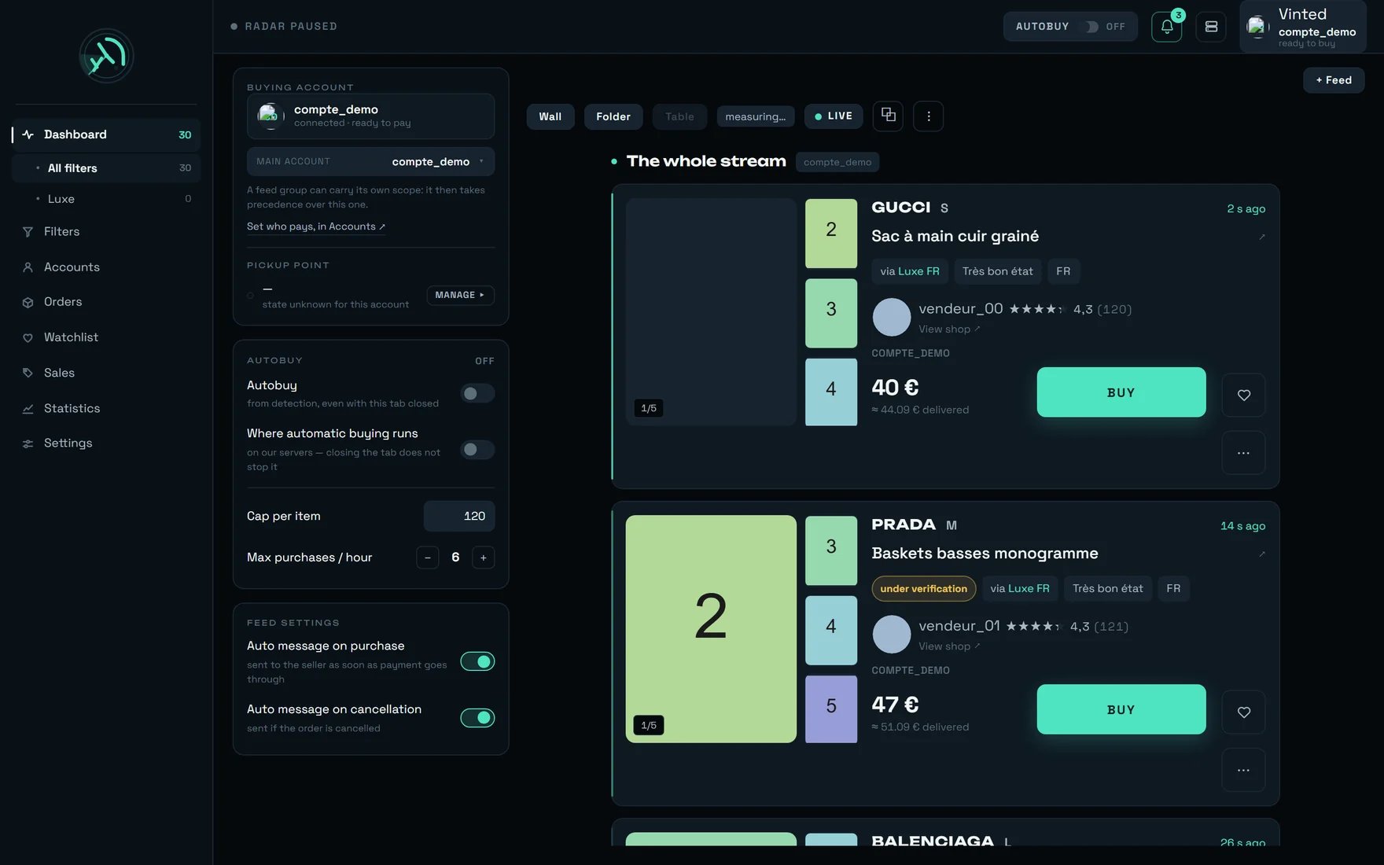This screenshot has height=865, width=1384.
Task: Click compte_demo chip beside stream title
Action: click(837, 162)
